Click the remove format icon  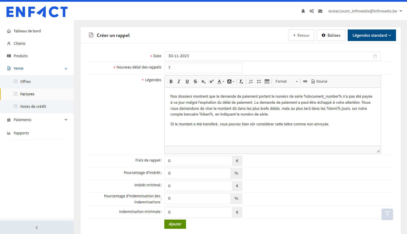[x=241, y=81]
